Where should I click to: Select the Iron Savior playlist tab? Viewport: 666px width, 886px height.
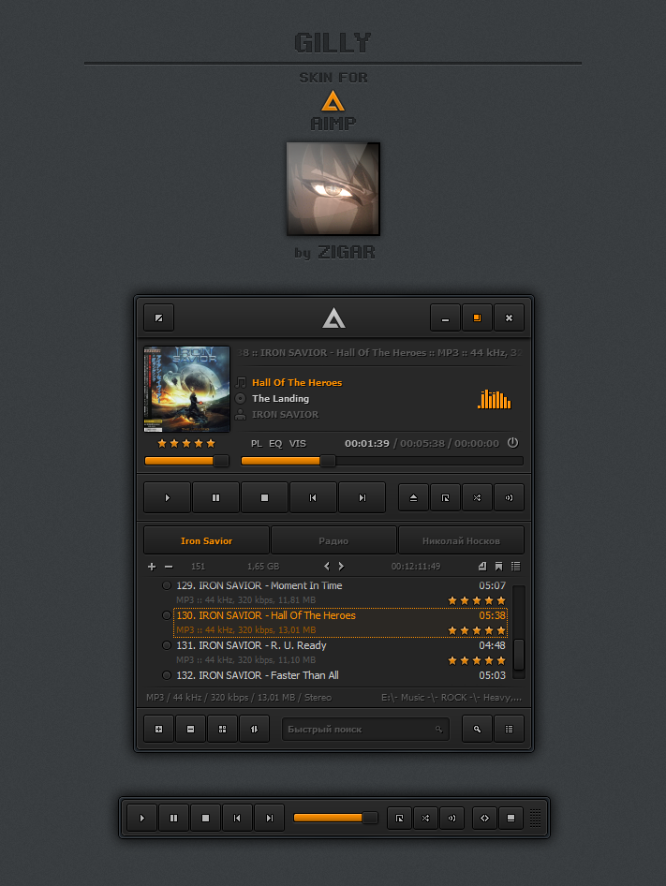coord(206,540)
